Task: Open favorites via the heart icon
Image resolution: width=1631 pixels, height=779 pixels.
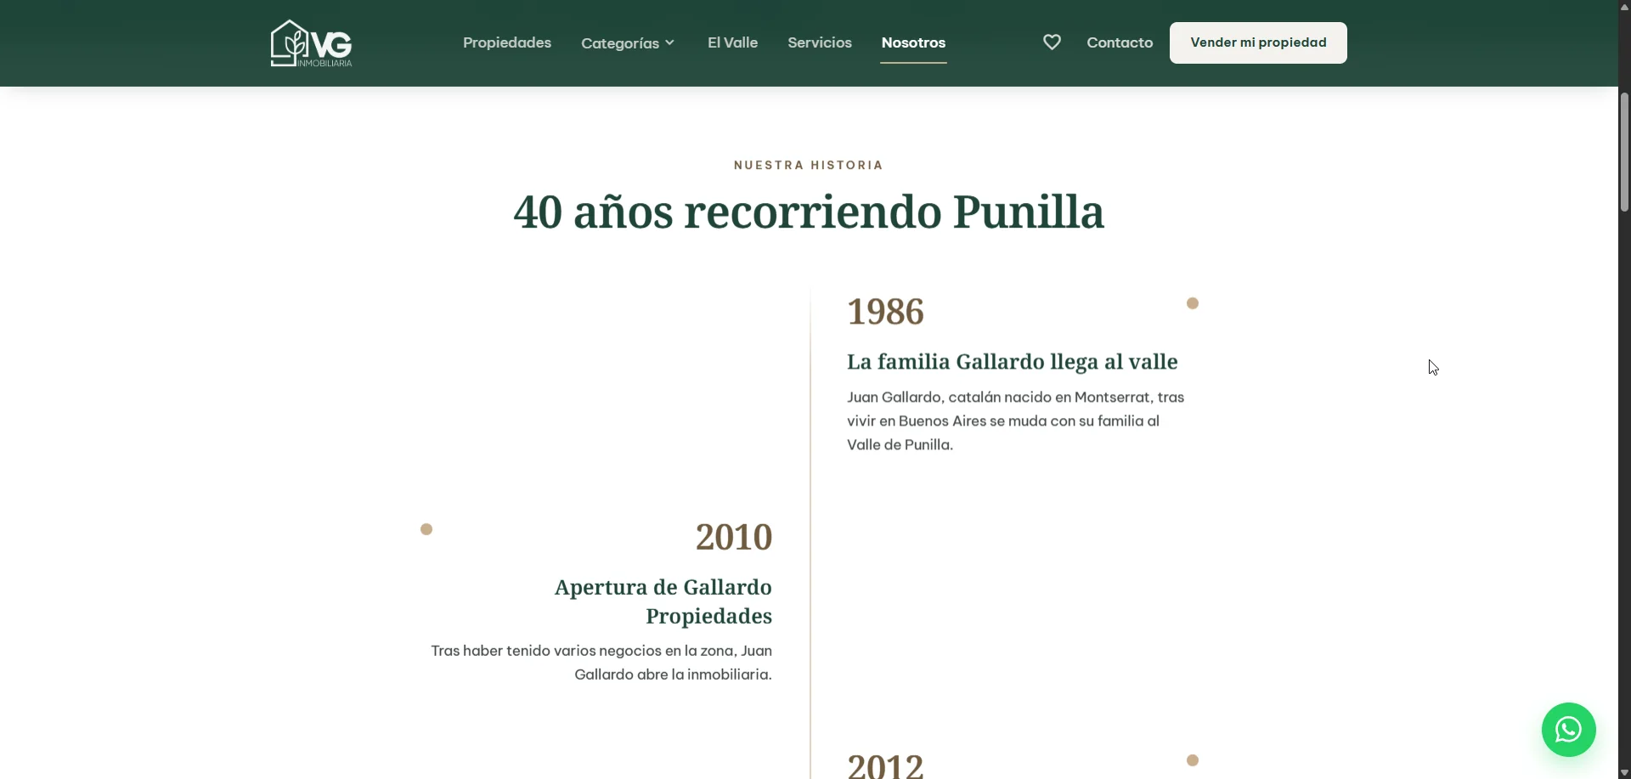Action: 1052,42
